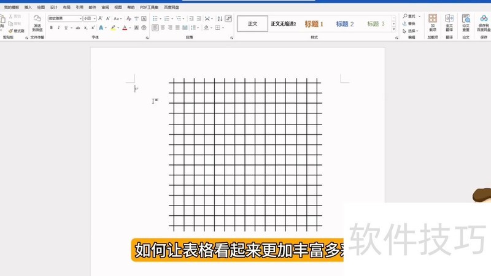Open the underline style dropdown arrow

click(x=71, y=28)
